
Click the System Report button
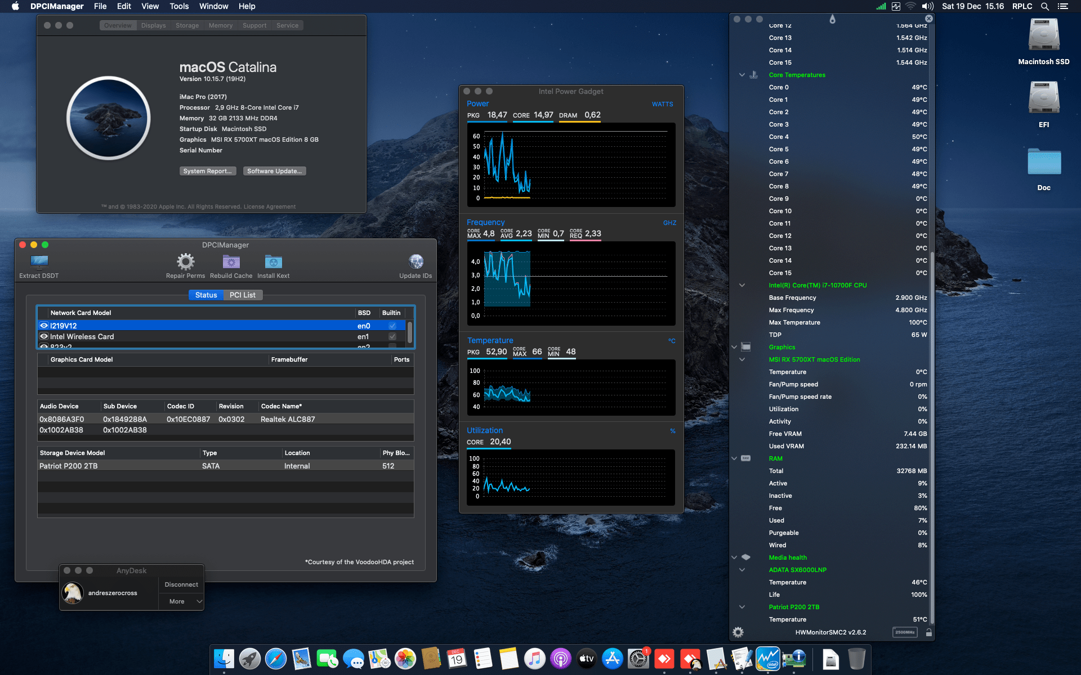pyautogui.click(x=208, y=170)
